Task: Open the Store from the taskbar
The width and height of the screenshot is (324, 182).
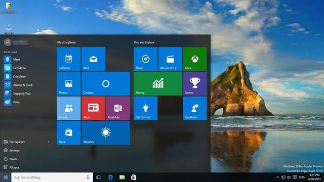Action: pyautogui.click(x=134, y=177)
